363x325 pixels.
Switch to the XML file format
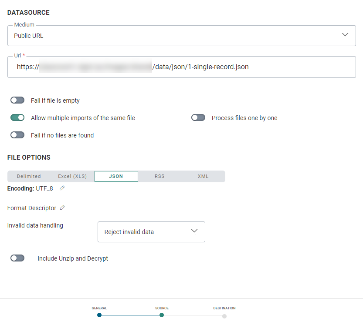tap(203, 176)
